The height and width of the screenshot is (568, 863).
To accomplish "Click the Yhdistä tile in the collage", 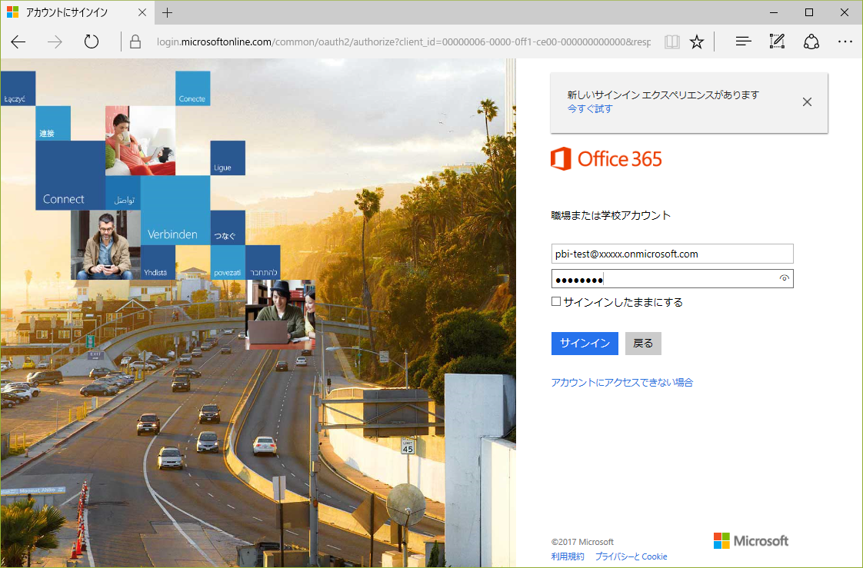I will coord(158,263).
